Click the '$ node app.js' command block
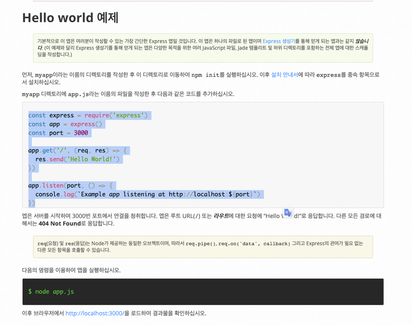The height and width of the screenshot is (325, 412). coord(203,292)
